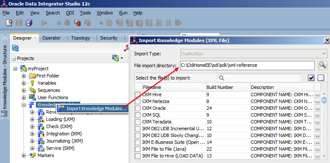This screenshot has height=163, width=330.
Task: Select the IKM File to File (Java) checkbox
Action: [x=137, y=149]
